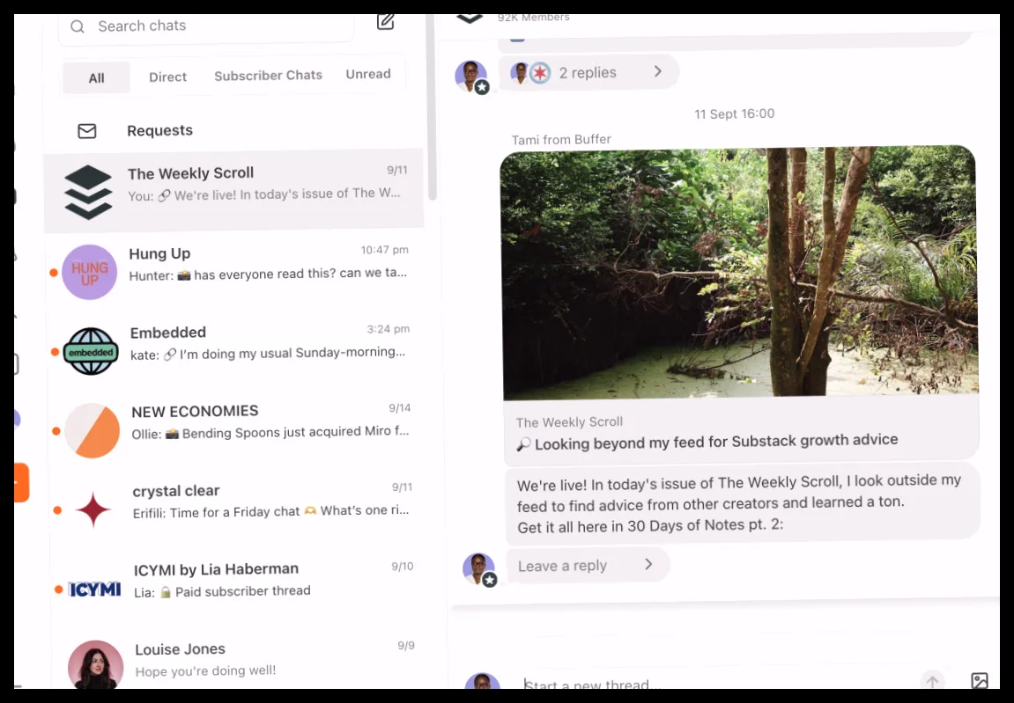Open the Embedded chat
The height and width of the screenshot is (703, 1014).
(x=235, y=350)
